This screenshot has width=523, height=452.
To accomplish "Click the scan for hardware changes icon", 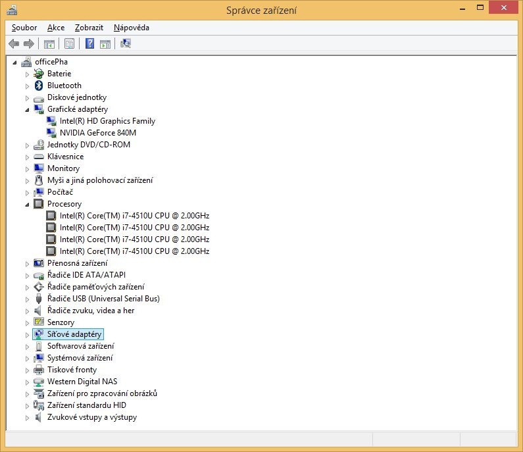I will click(126, 43).
